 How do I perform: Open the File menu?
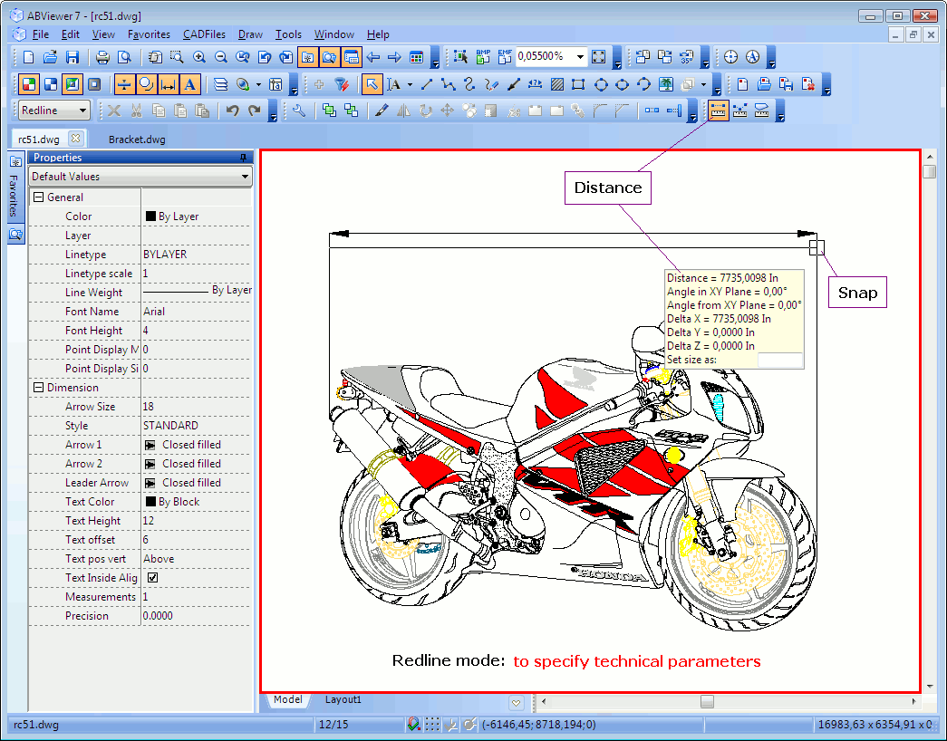pyautogui.click(x=41, y=34)
